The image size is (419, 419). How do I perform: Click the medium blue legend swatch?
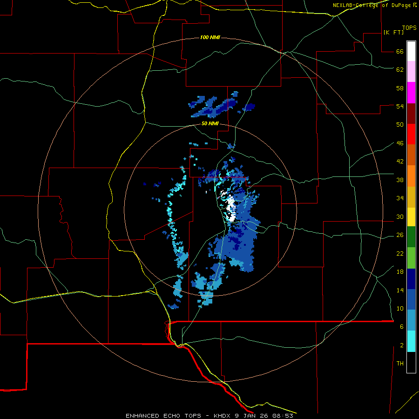411,299
